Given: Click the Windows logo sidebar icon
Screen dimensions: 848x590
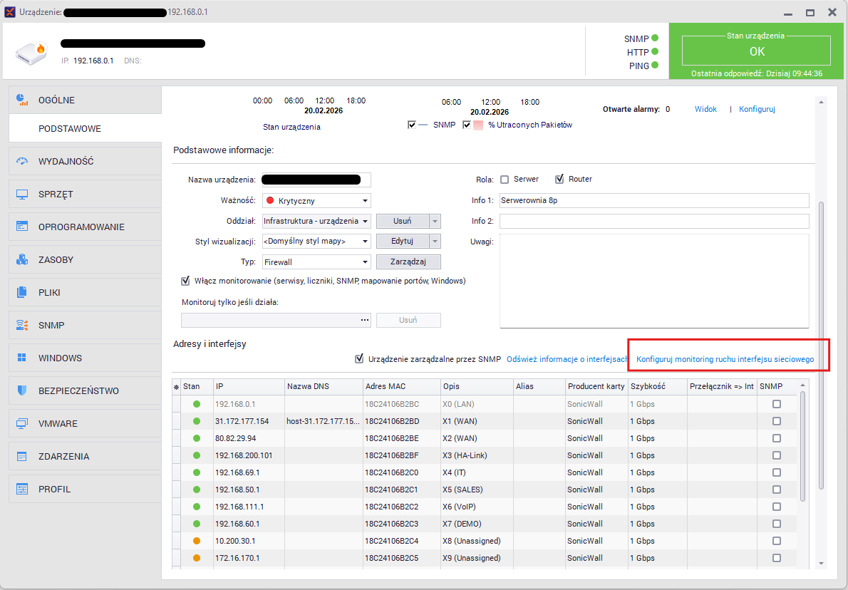Looking at the screenshot, I should (22, 358).
